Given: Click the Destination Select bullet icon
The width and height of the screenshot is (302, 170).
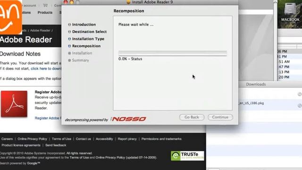Looking at the screenshot, I should (x=69, y=32).
